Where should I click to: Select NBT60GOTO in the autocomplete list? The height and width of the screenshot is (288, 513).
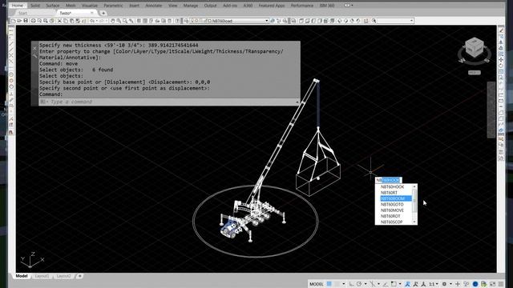click(x=392, y=205)
